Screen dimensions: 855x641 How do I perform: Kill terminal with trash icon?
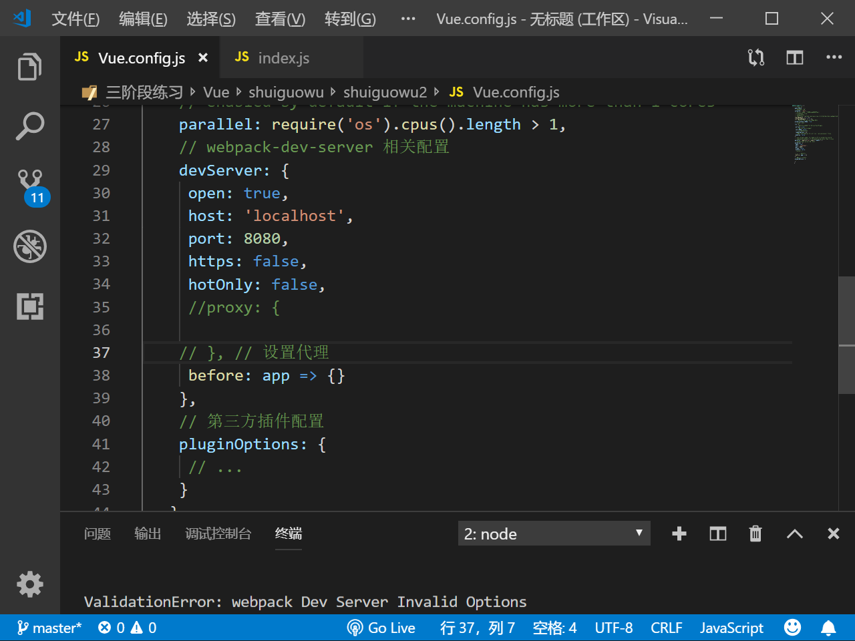pyautogui.click(x=755, y=533)
